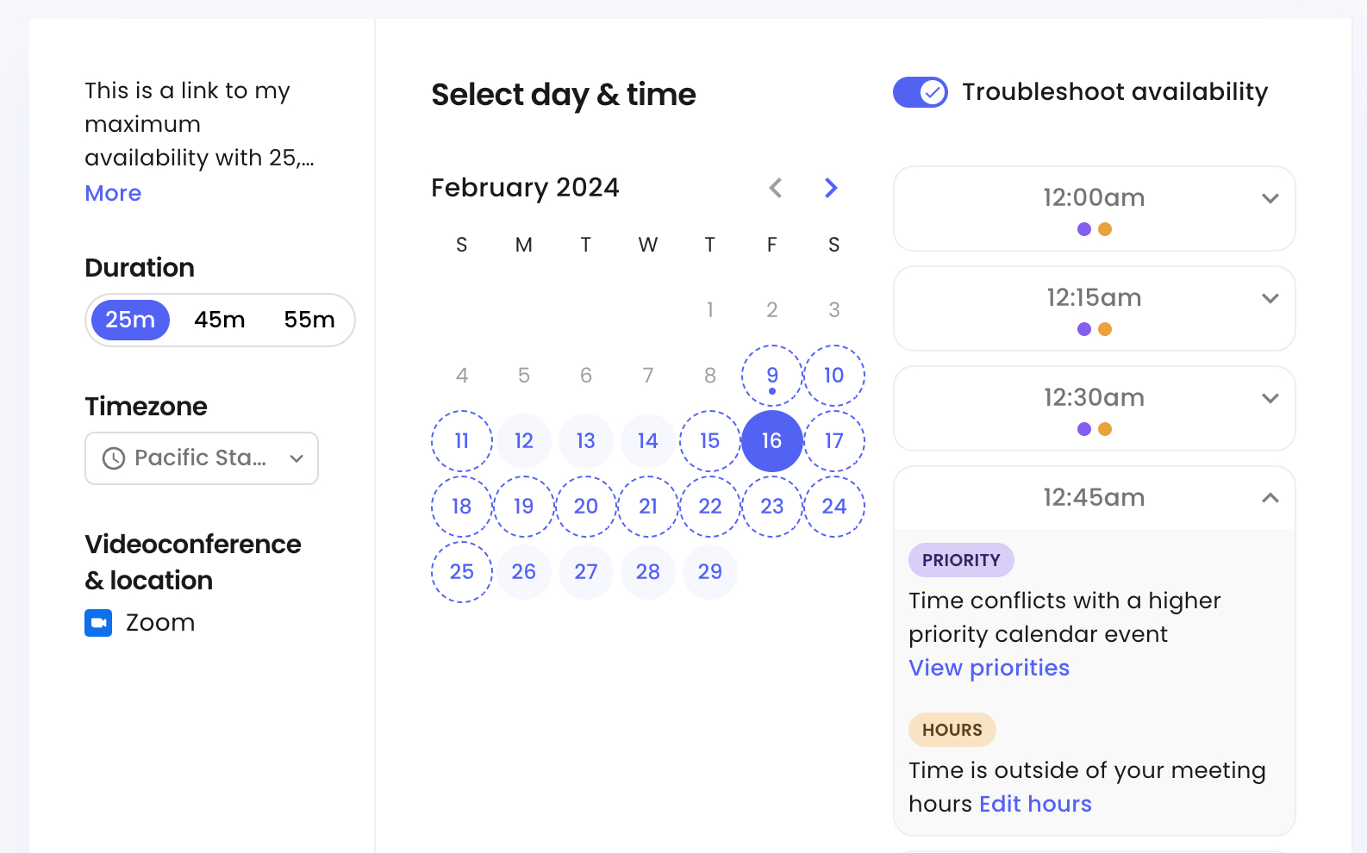The width and height of the screenshot is (1367, 853).
Task: Open the View priorities link
Action: click(989, 668)
